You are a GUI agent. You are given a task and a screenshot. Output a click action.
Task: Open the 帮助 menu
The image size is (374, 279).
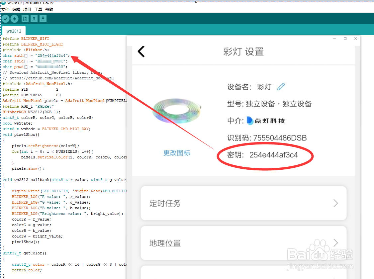pos(49,10)
